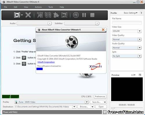The image size is (145, 115).
Task: Open the Actions menu
Action: [38, 7]
